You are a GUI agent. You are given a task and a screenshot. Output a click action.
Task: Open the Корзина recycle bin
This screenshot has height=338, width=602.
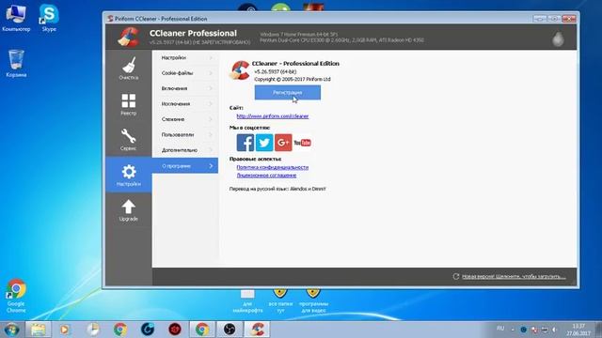pos(16,64)
